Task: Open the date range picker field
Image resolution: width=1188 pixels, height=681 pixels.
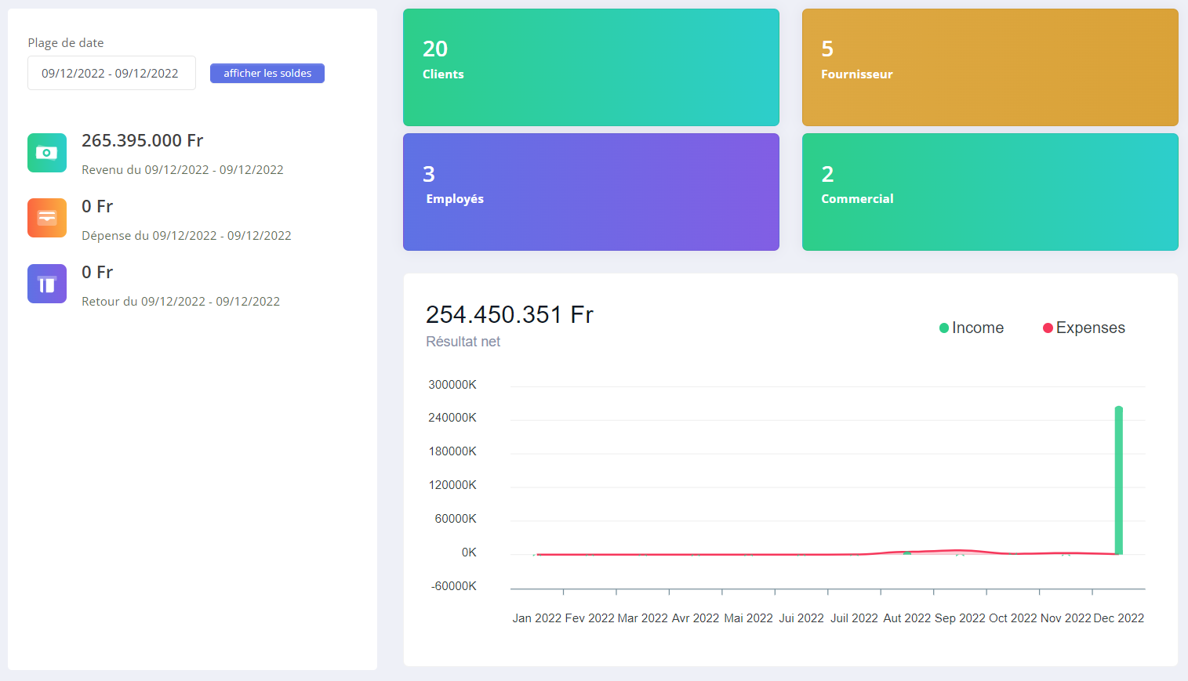Action: (111, 73)
